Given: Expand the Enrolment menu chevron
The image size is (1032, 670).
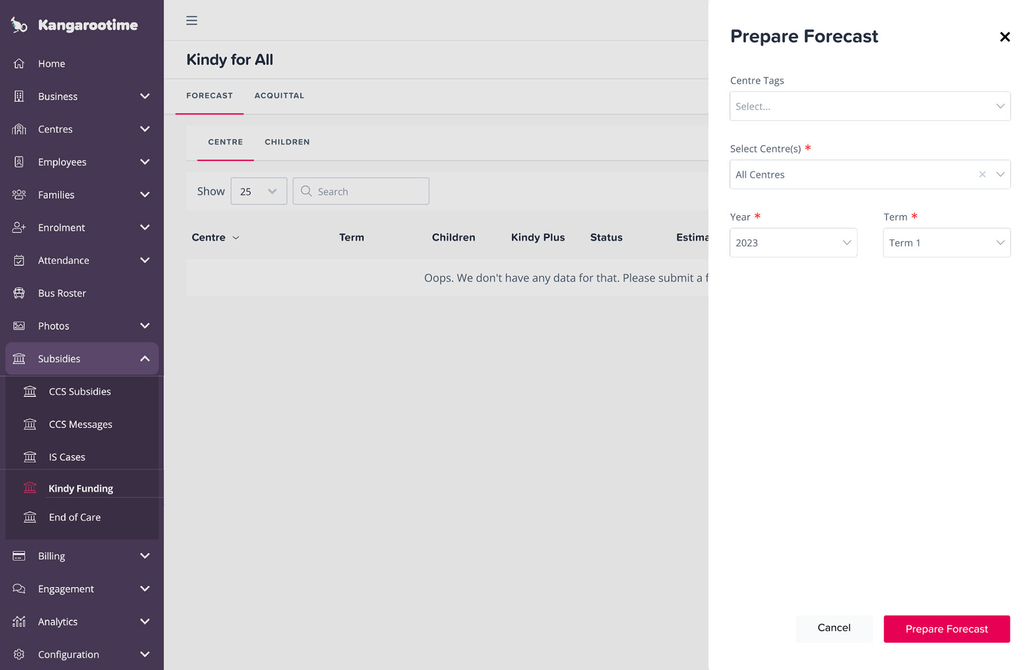Looking at the screenshot, I should [x=145, y=227].
